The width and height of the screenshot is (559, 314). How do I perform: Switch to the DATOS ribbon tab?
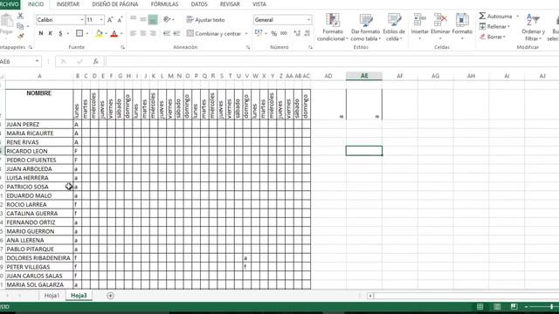[199, 4]
